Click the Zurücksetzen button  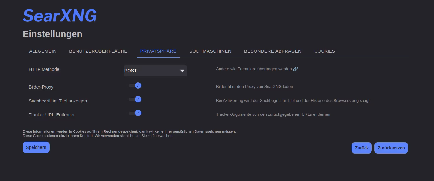click(x=391, y=148)
